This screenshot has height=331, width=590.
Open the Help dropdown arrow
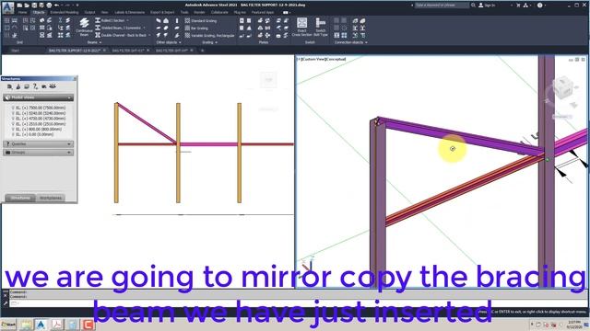click(545, 6)
